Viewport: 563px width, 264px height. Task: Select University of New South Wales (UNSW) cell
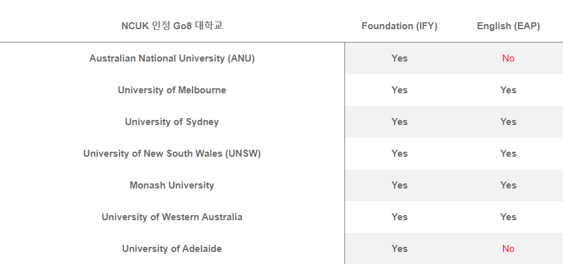click(172, 154)
